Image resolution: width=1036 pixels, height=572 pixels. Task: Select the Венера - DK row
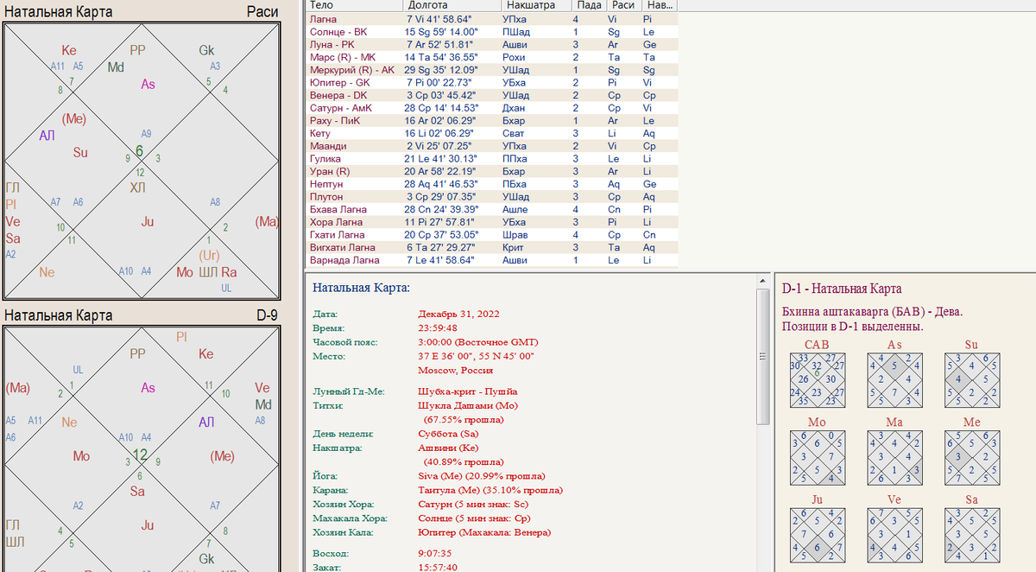(x=492, y=95)
